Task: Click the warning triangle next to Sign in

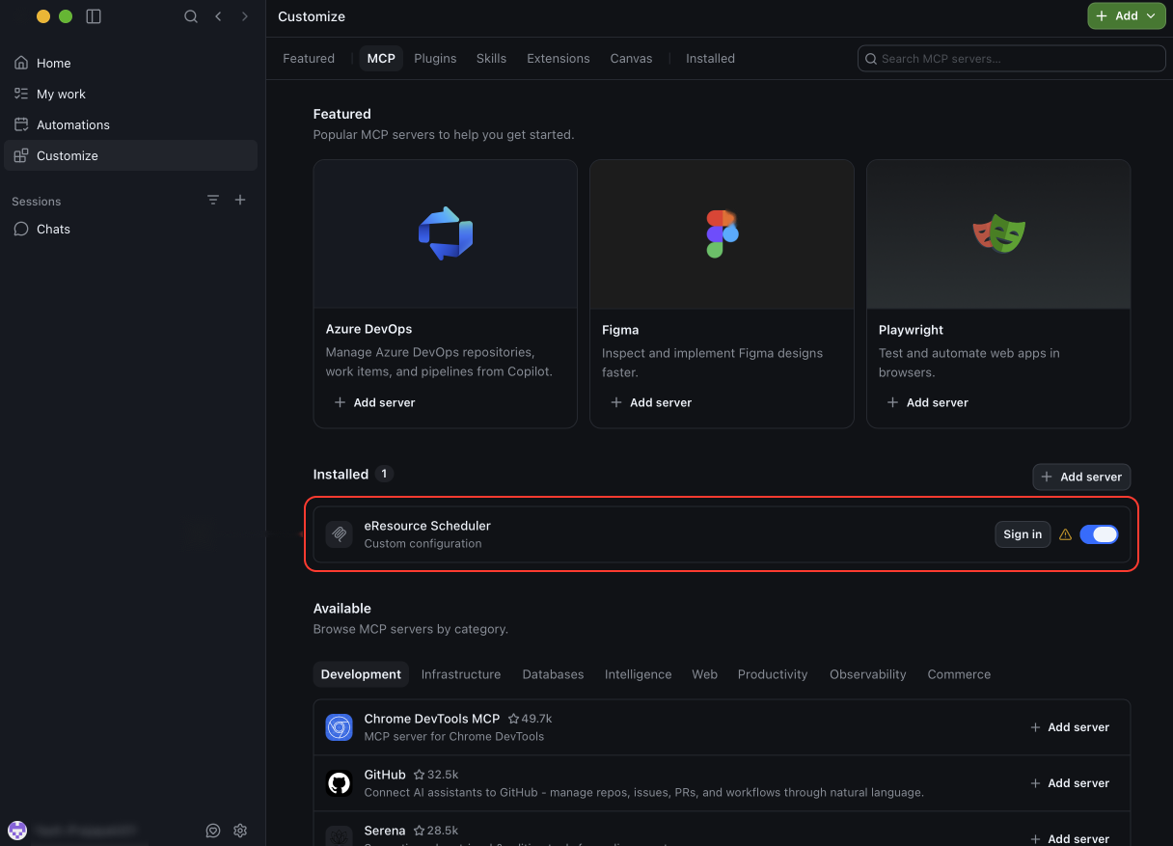Action: (x=1065, y=534)
